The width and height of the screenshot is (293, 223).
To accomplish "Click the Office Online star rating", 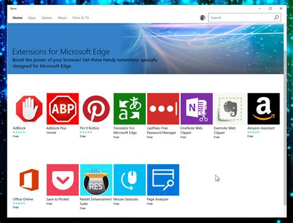I will pos(19,203).
